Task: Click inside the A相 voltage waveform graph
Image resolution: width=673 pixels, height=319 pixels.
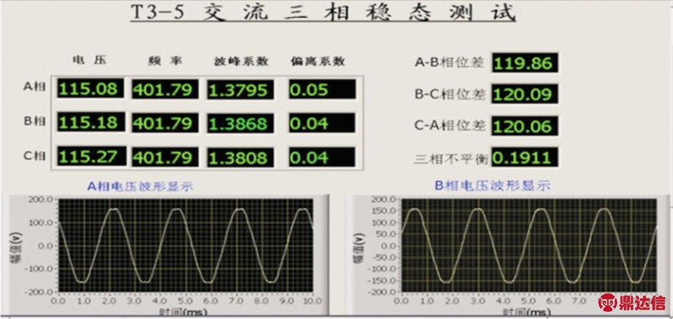Action: click(x=186, y=246)
